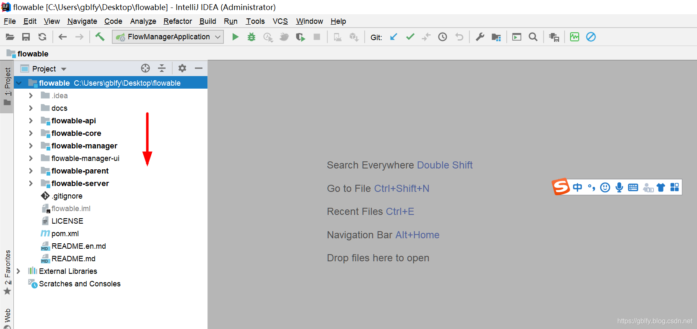Open the VCS menu

click(x=280, y=21)
